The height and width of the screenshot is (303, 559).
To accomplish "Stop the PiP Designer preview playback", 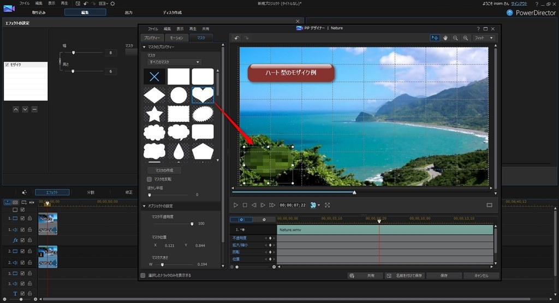I will [245, 205].
